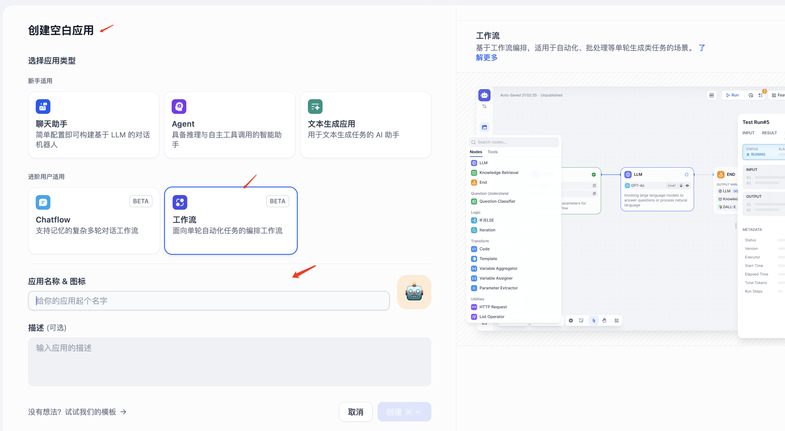Click the 创建 create button

(404, 412)
